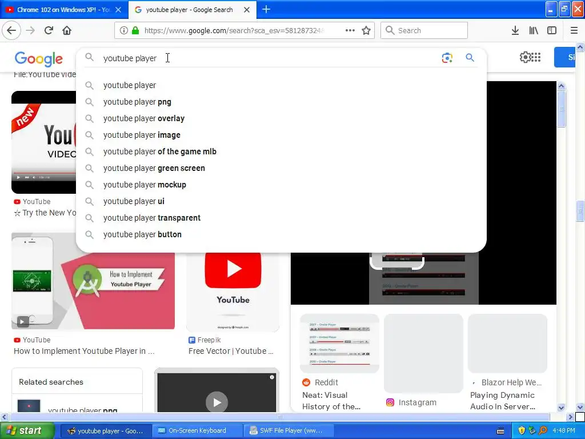Reload the page with the refresh icon
The height and width of the screenshot is (439, 585).
pos(49,30)
